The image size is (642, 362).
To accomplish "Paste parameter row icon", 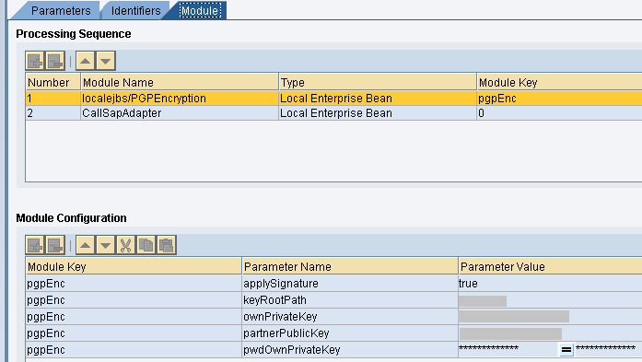I will tap(166, 245).
